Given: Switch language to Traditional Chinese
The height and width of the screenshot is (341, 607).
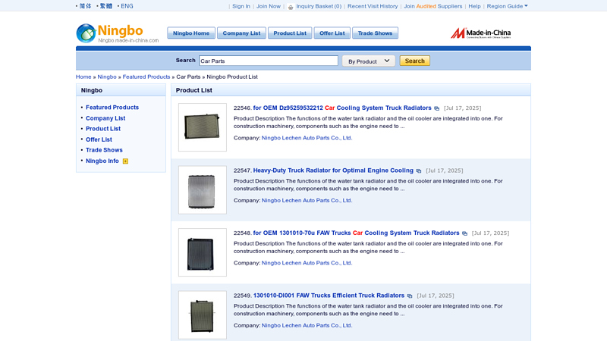Looking at the screenshot, I should point(106,6).
